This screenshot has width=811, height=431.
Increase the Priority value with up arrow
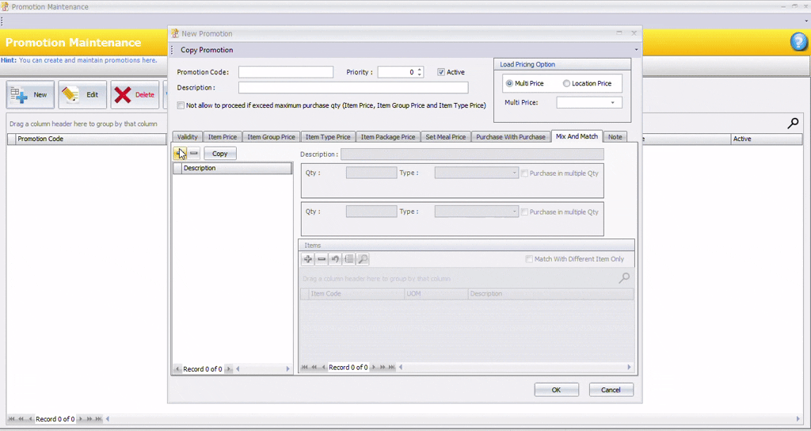click(420, 69)
